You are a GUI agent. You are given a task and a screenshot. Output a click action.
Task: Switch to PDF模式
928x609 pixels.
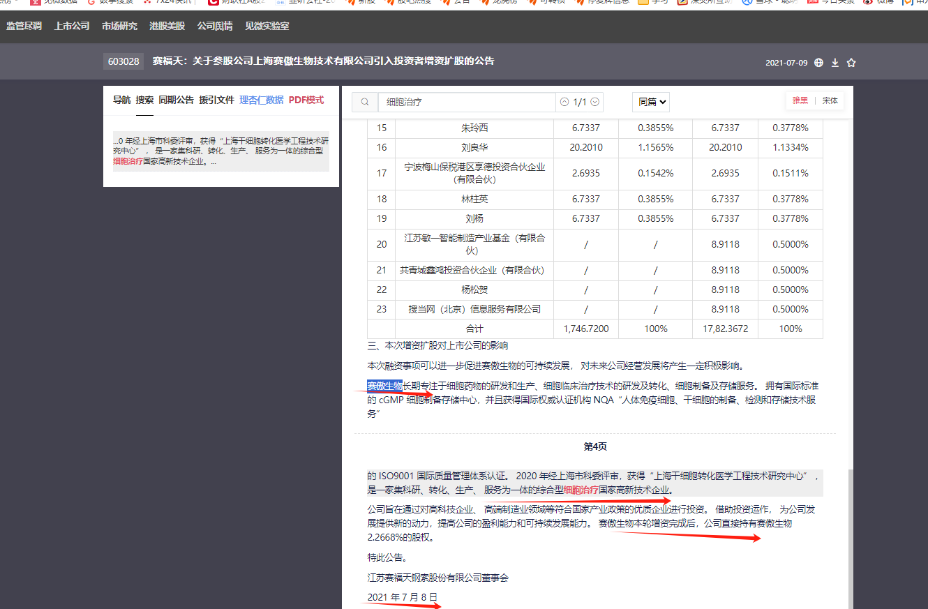306,100
